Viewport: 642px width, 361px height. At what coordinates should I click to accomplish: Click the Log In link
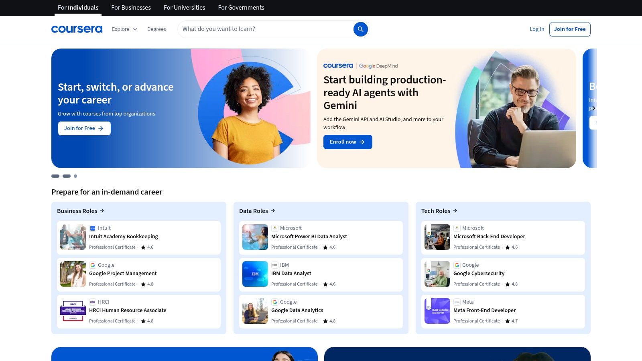pos(537,29)
